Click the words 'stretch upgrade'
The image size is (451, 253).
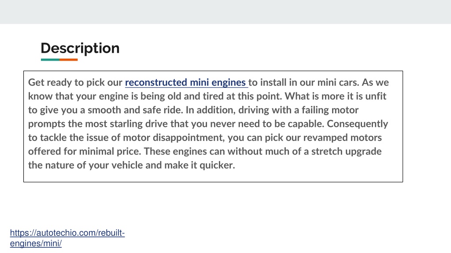(x=346, y=152)
